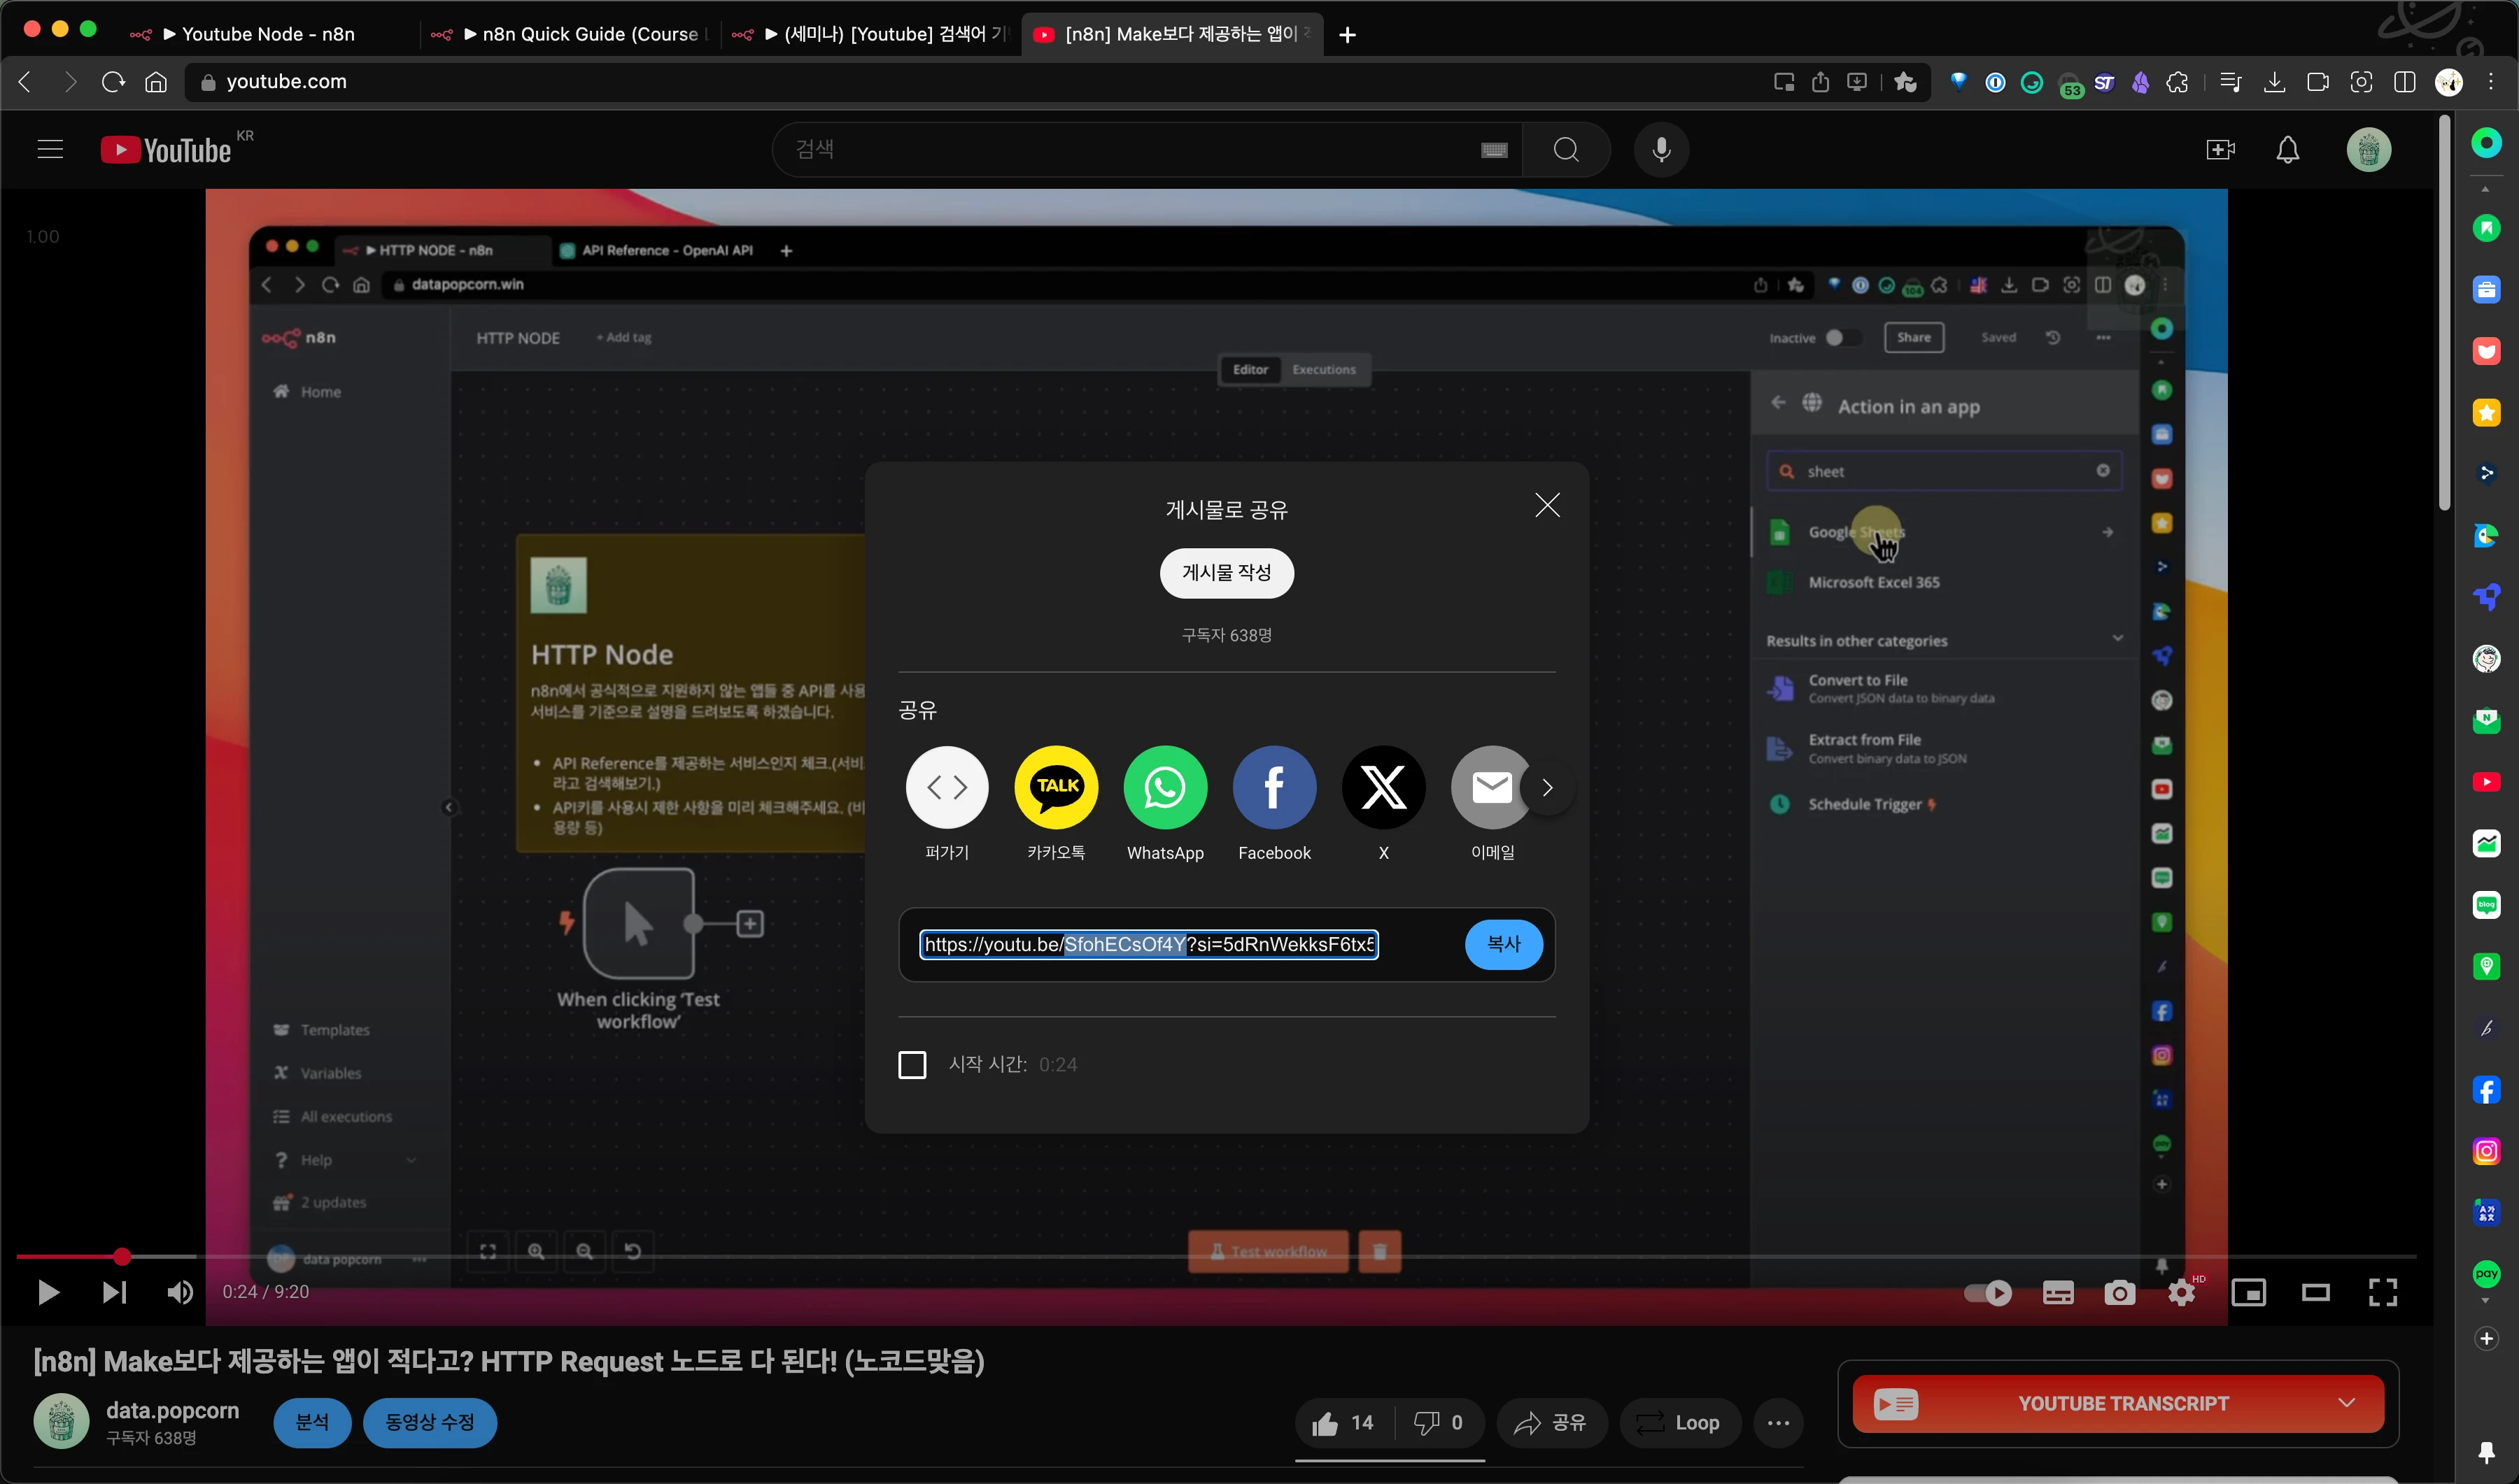
Task: Share via Facebook icon in dialog
Action: pyautogui.click(x=1273, y=787)
